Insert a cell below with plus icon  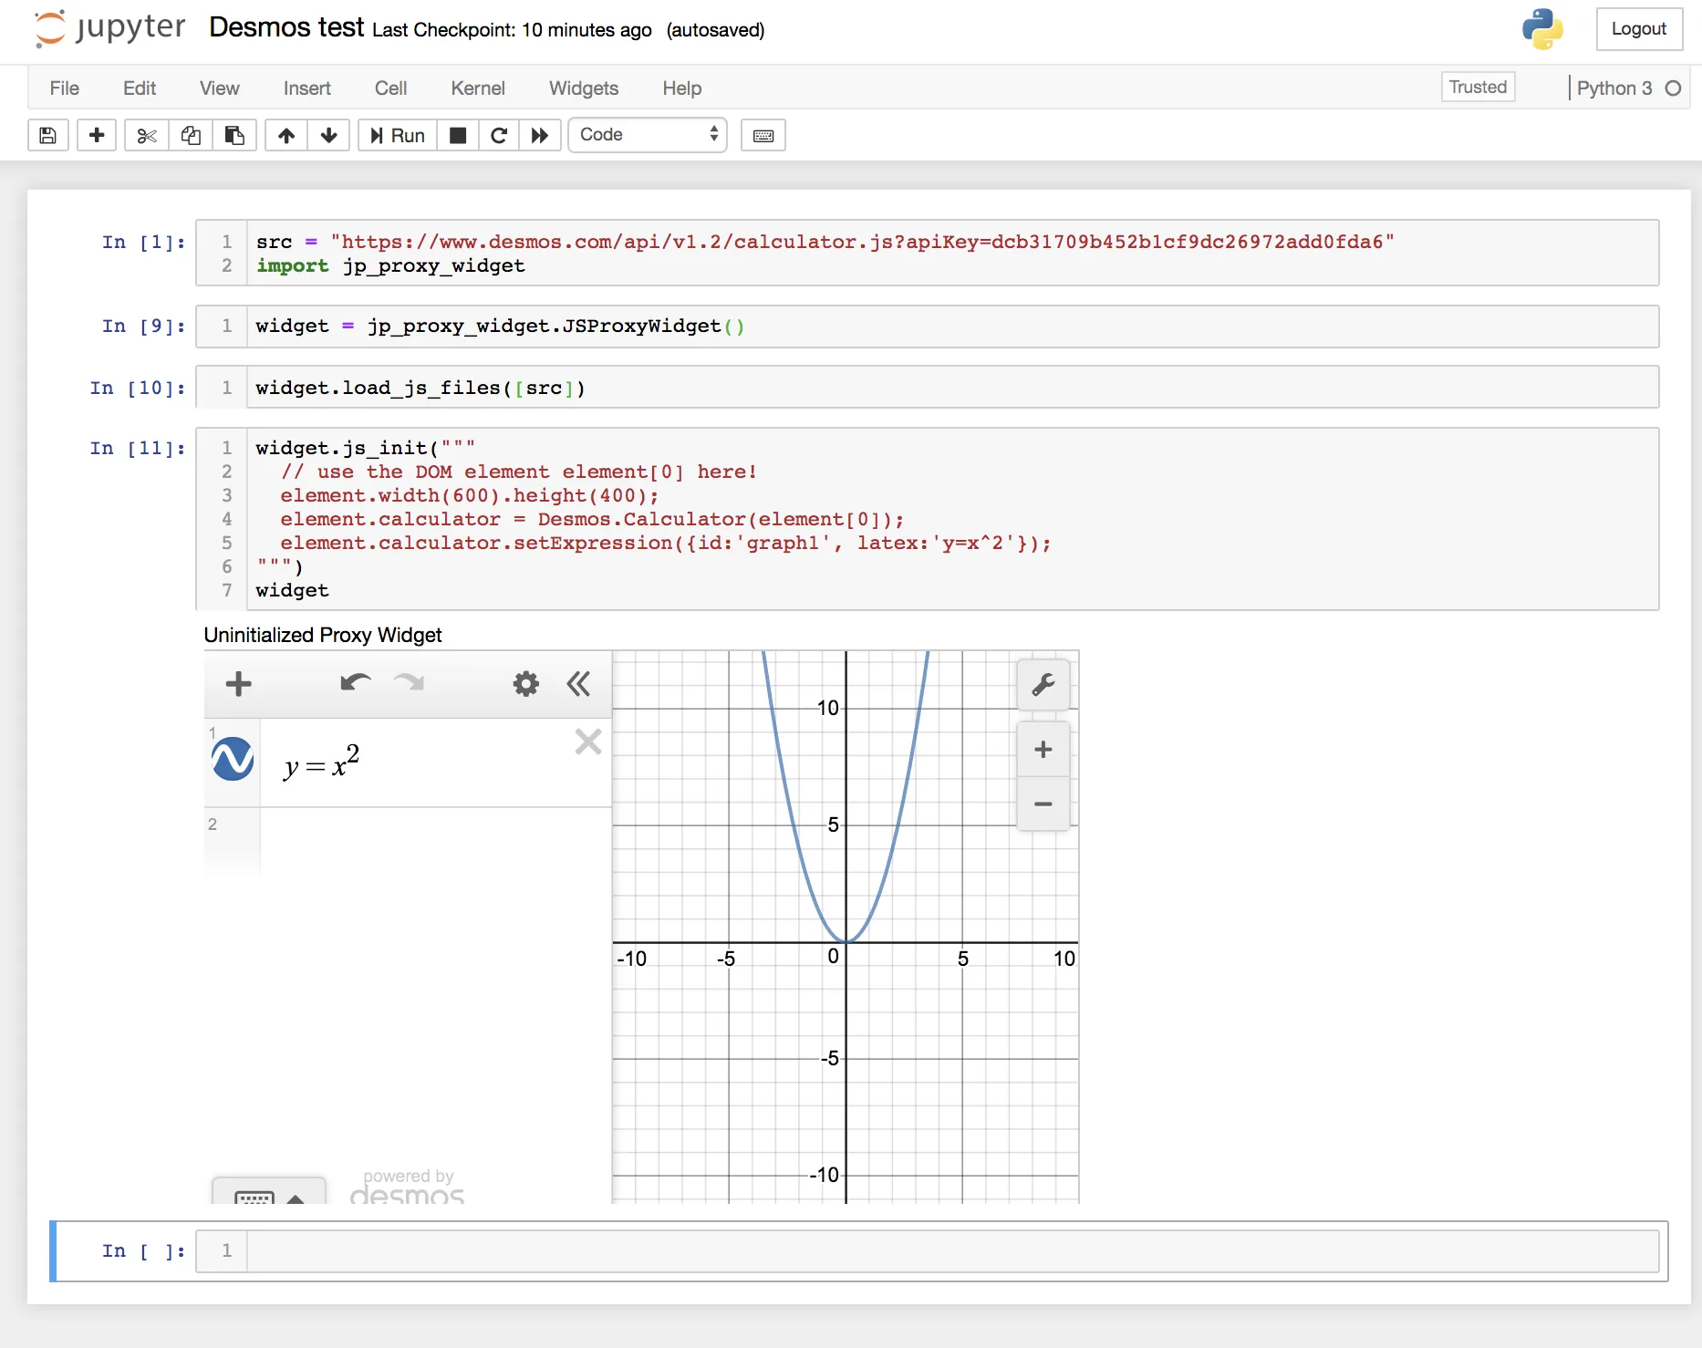click(x=97, y=136)
